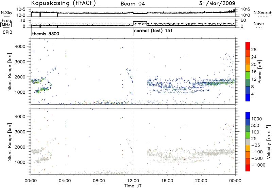
Task: Click the '12:00' time axis tick label
Action: click(133, 181)
